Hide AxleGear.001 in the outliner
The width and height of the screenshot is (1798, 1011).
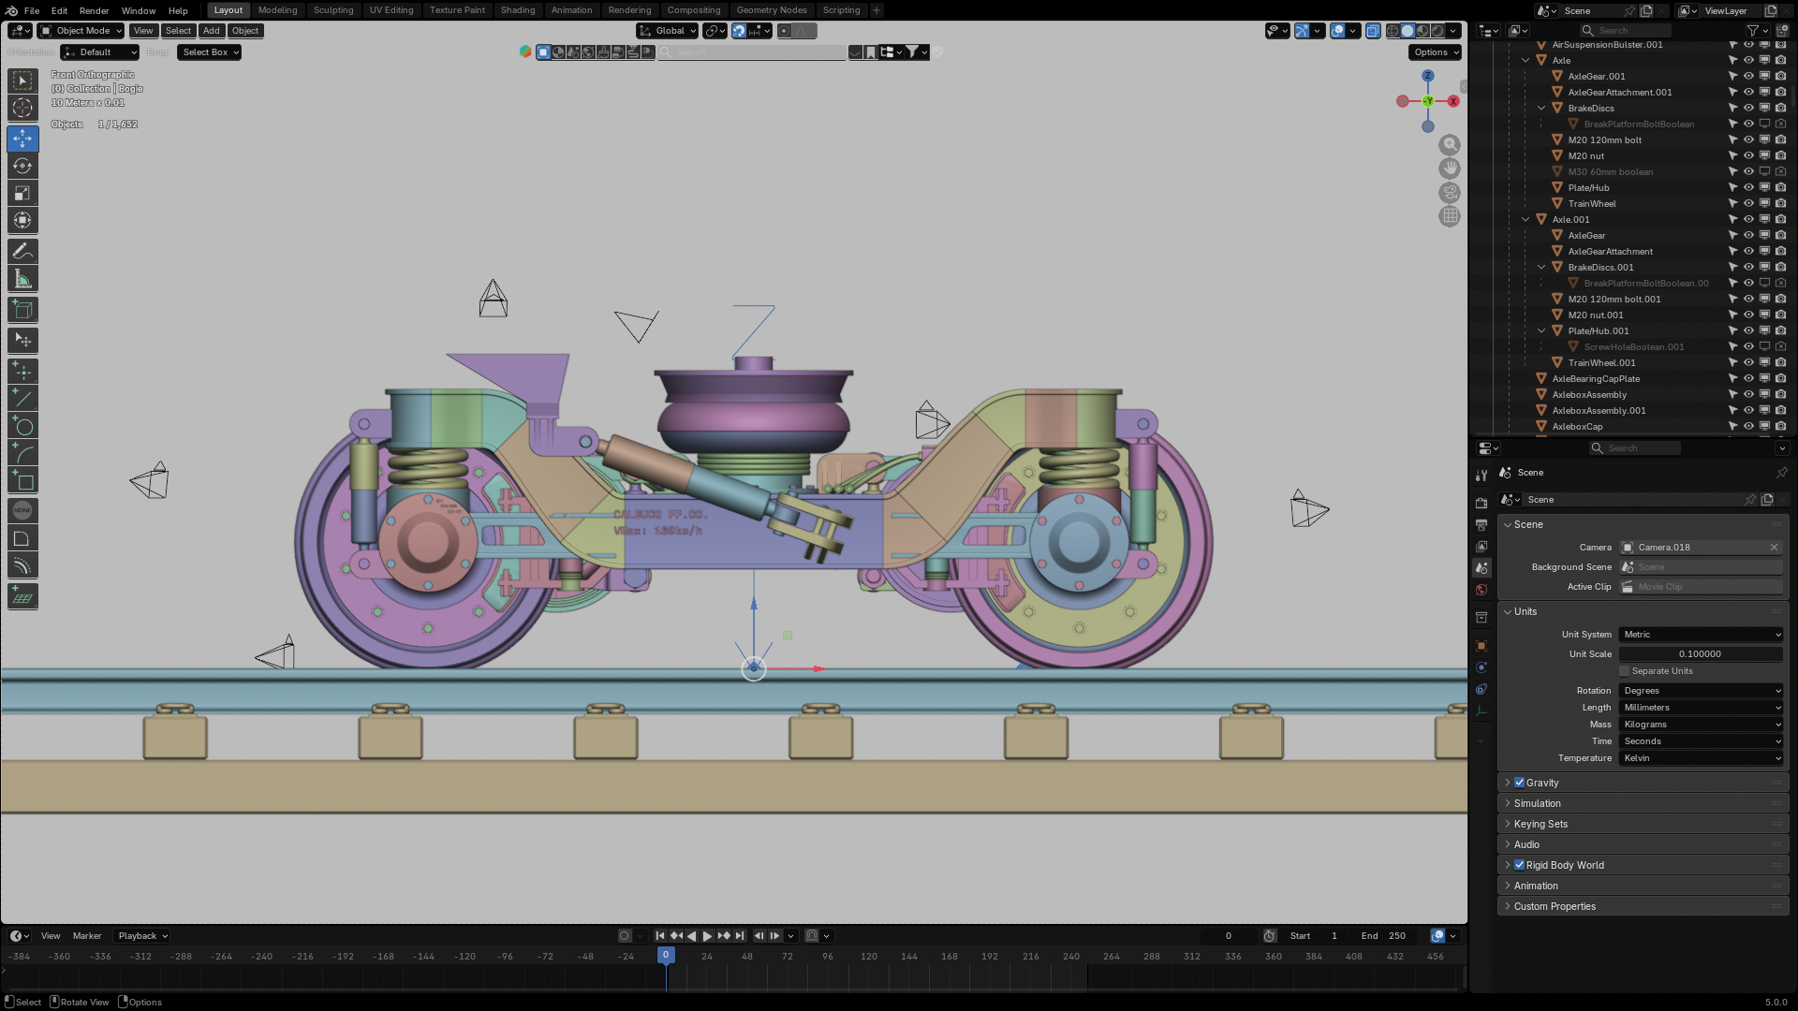[x=1747, y=77]
